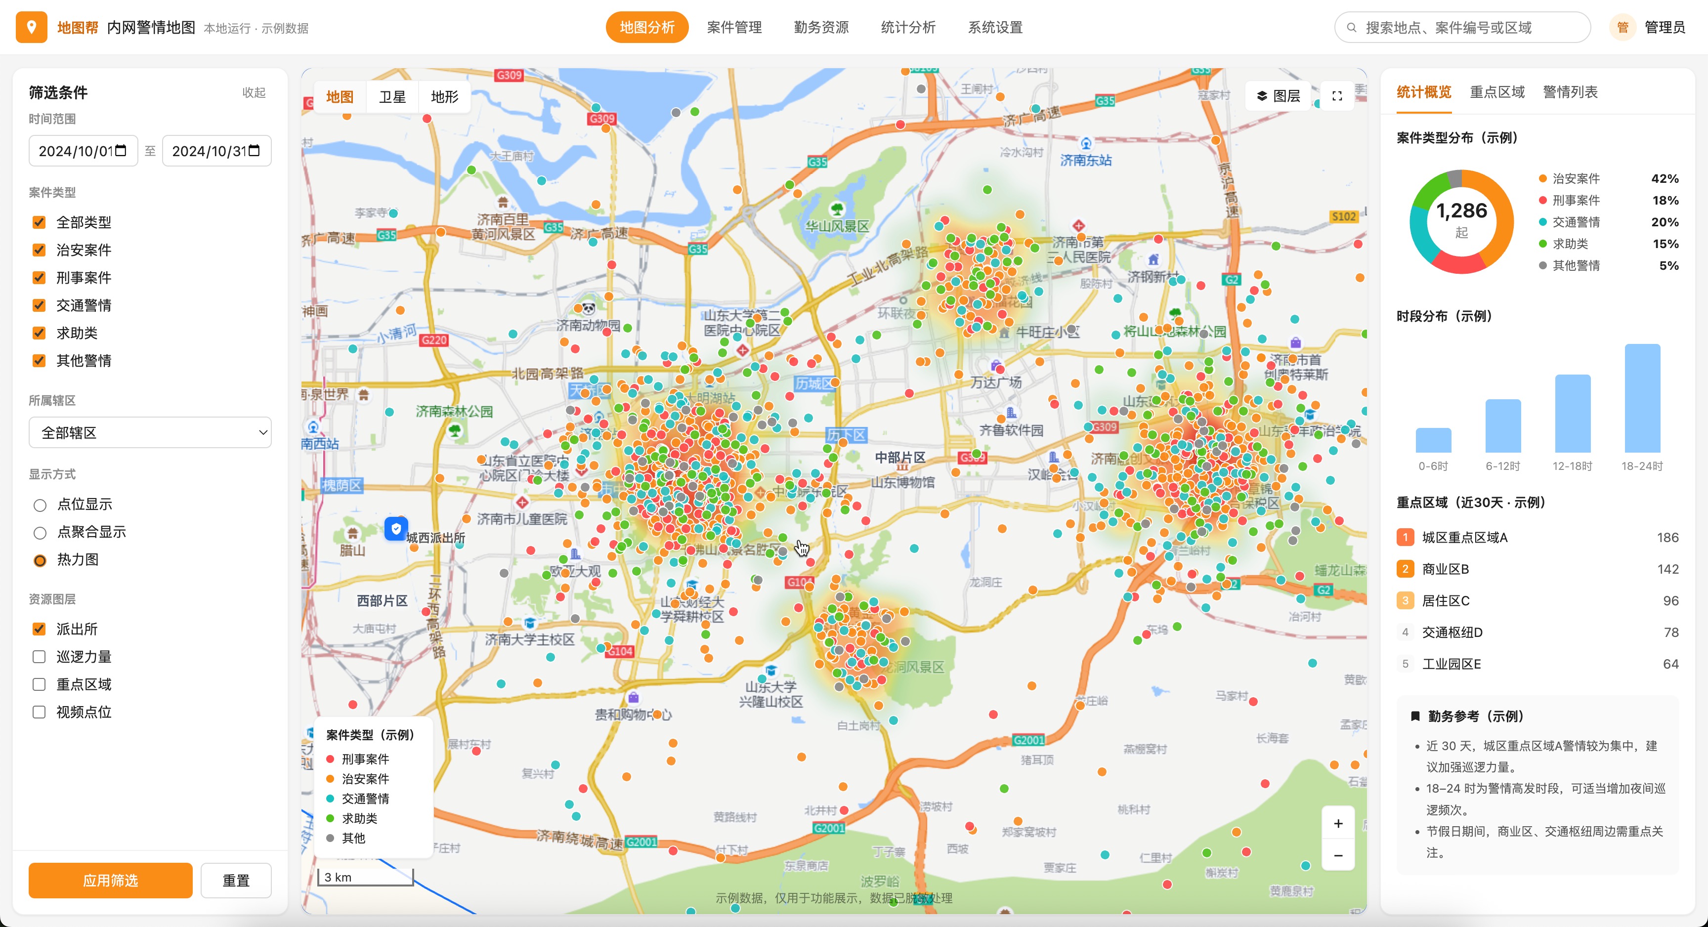Collapse the filter panel via 收起
Screen dimensions: 1708x927
tap(253, 92)
